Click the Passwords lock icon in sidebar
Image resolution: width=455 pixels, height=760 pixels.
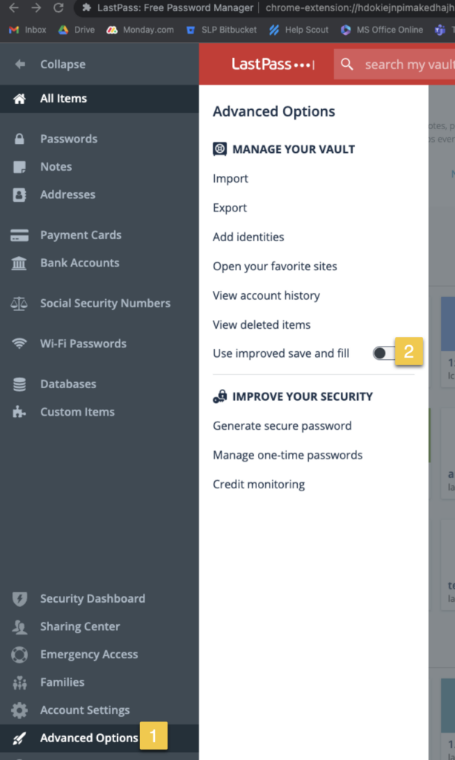[x=20, y=139]
